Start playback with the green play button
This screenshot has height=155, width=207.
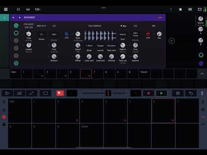161,93
